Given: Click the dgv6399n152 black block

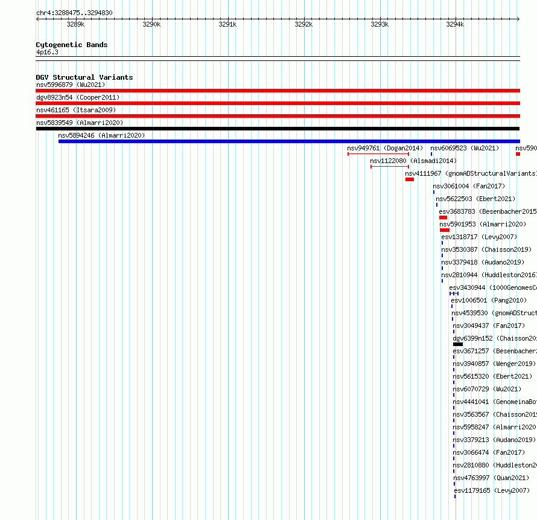Looking at the screenshot, I should [x=458, y=344].
